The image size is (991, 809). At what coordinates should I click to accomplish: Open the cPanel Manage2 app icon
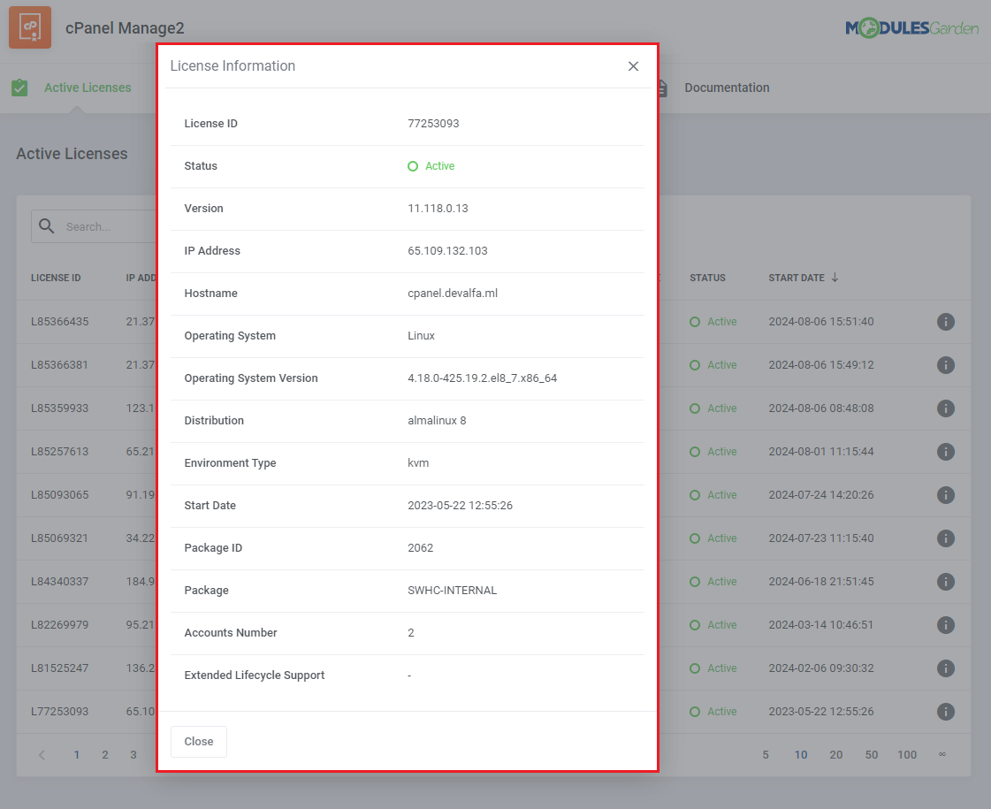pos(30,27)
